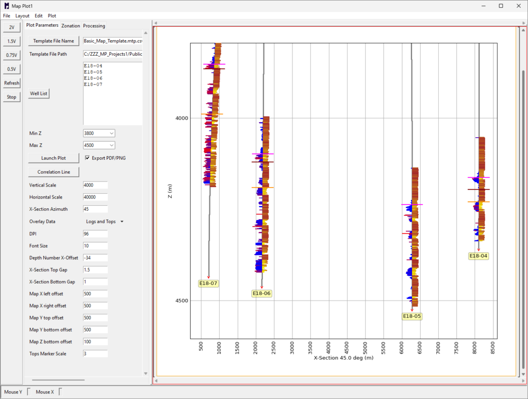Switch to the Processing tab

pyautogui.click(x=94, y=26)
